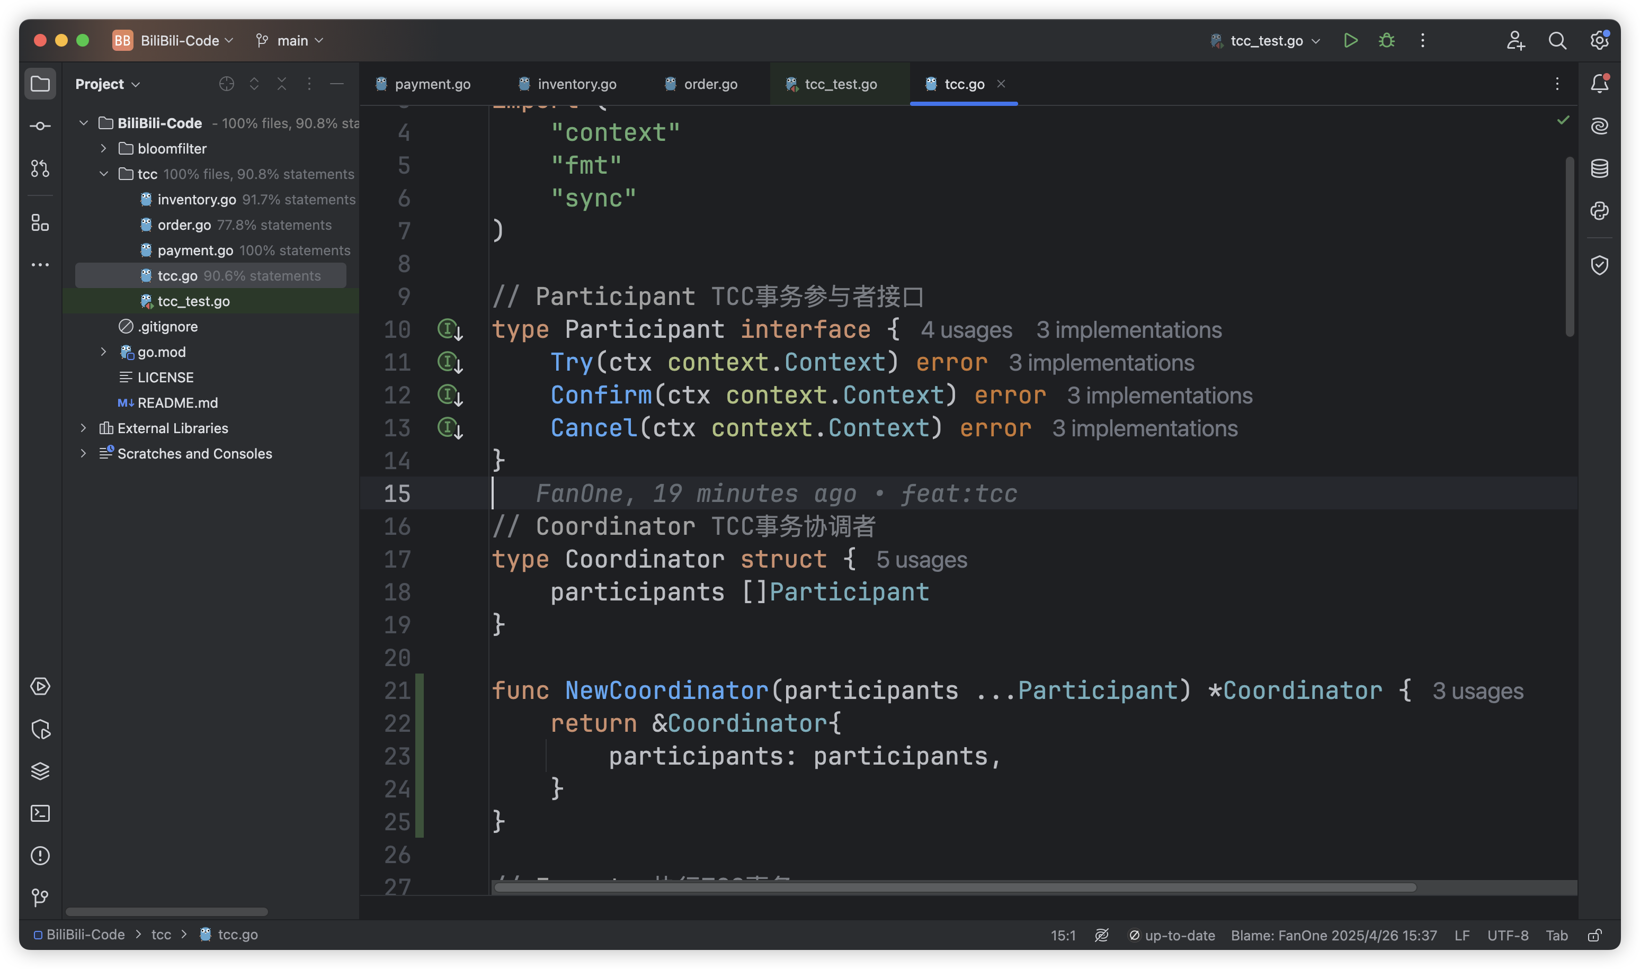Click the Debug bug icon
This screenshot has width=1640, height=969.
coord(1386,40)
